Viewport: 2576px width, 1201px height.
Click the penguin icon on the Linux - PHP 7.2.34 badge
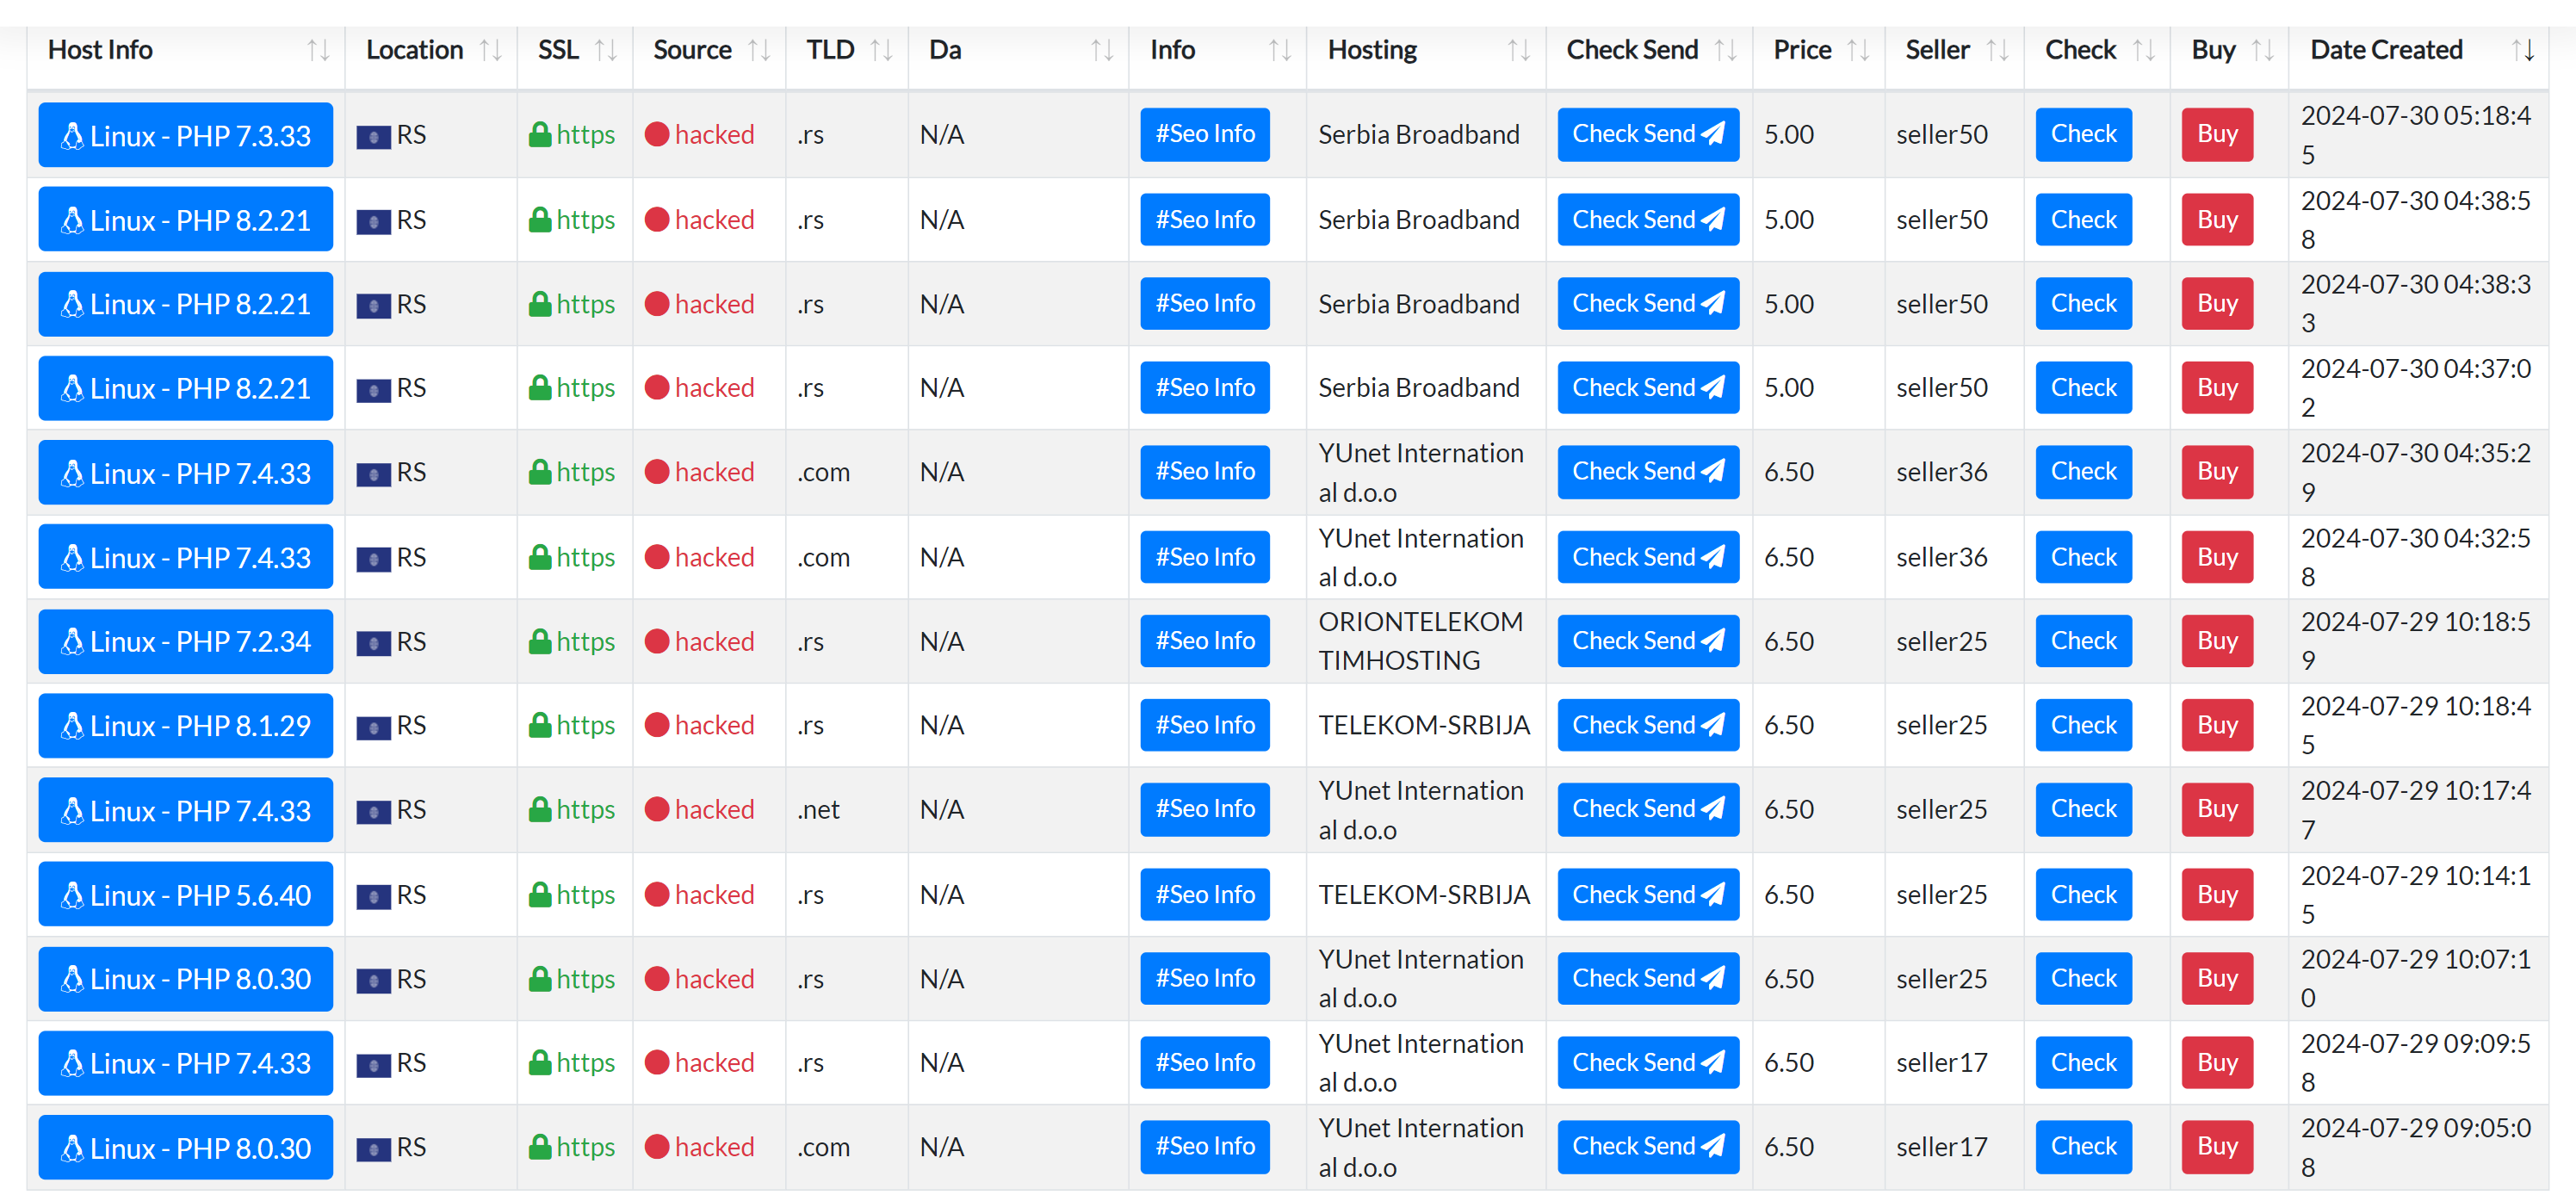(x=72, y=641)
